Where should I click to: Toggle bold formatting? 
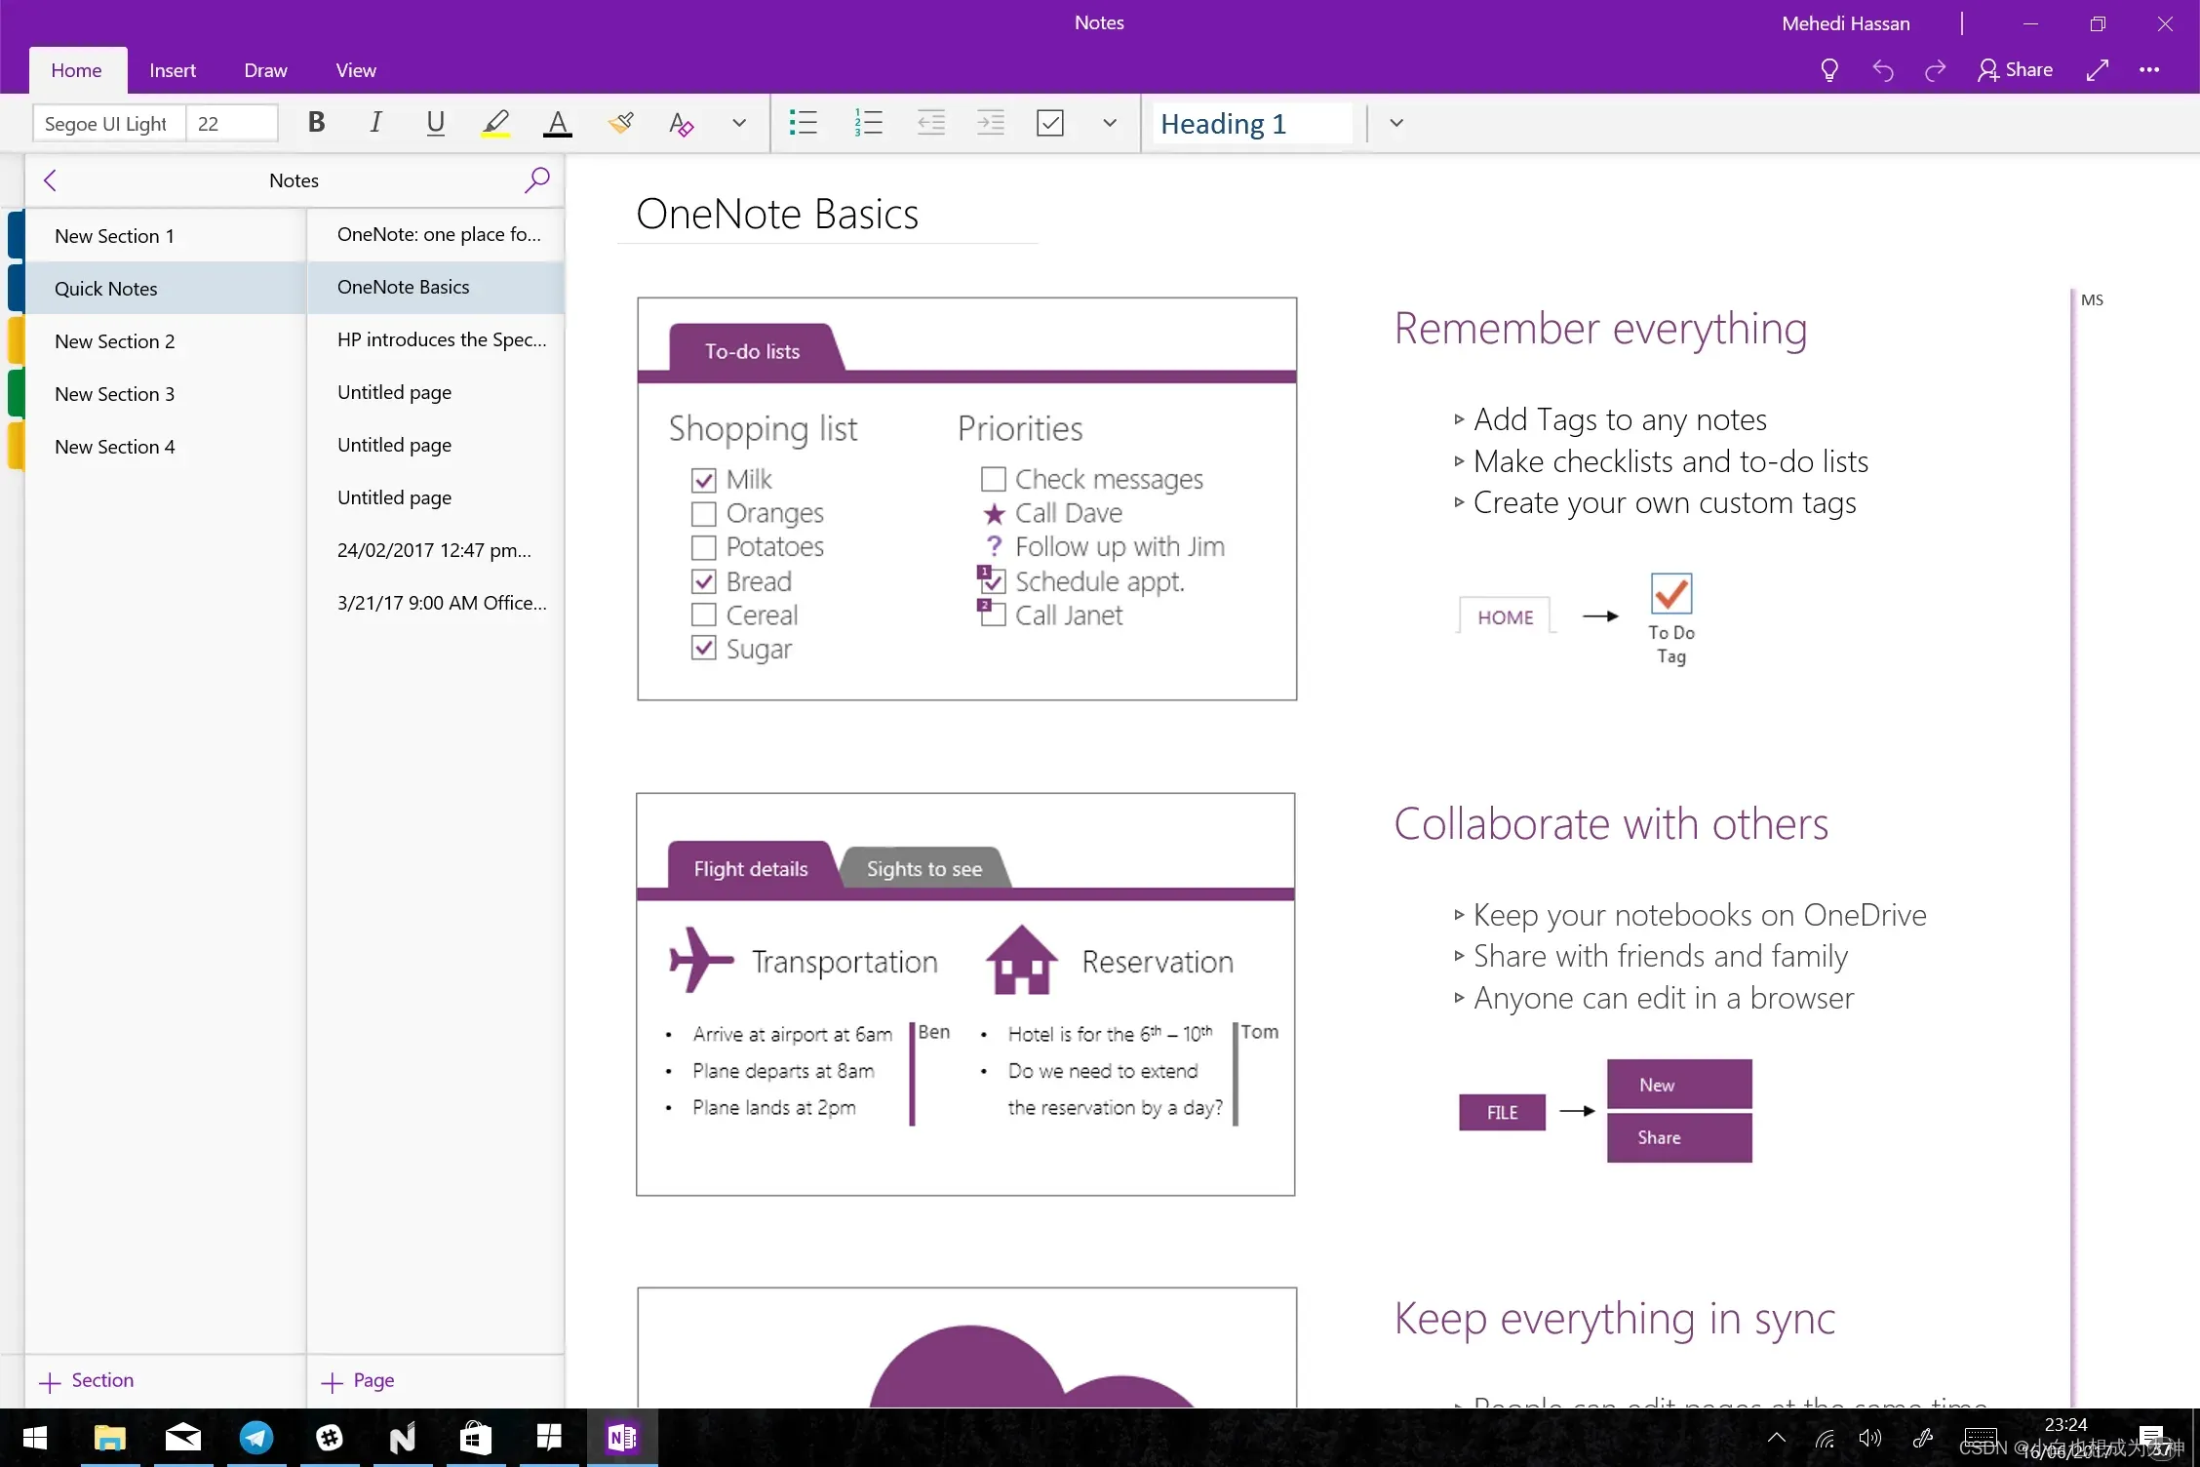(316, 123)
